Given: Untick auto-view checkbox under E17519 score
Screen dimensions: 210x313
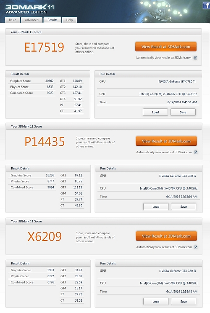Looking at the screenshot, I should tap(195, 58).
